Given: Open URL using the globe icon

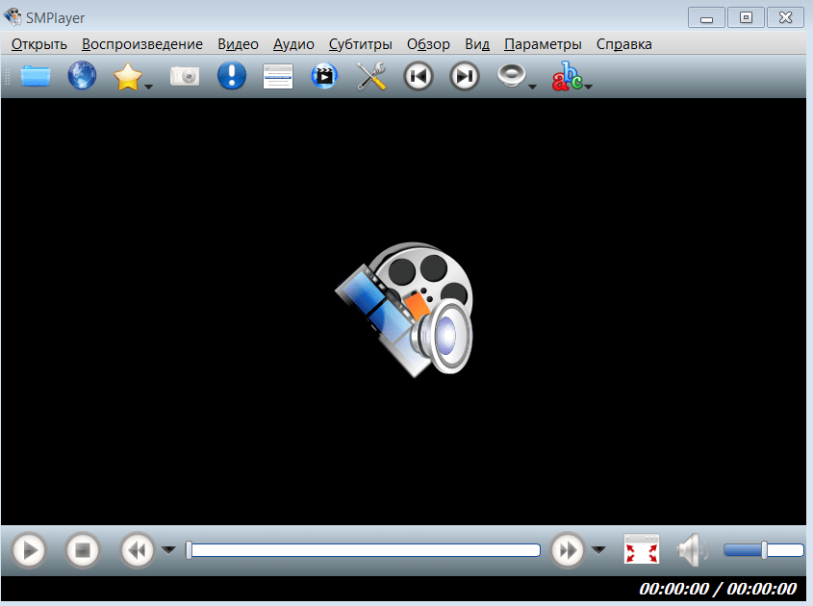Looking at the screenshot, I should [x=82, y=76].
